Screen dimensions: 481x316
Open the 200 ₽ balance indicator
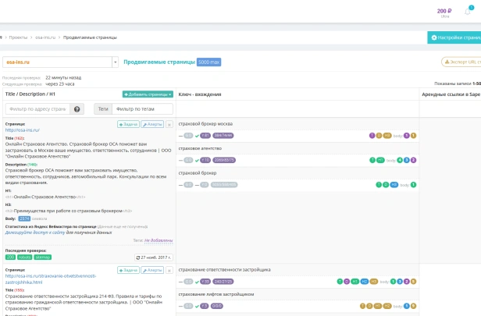(x=444, y=12)
